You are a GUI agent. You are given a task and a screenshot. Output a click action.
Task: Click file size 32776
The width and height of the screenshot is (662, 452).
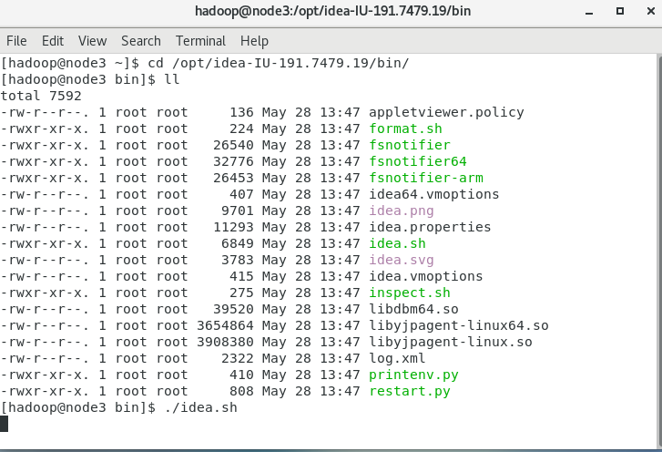(233, 161)
